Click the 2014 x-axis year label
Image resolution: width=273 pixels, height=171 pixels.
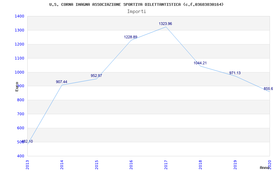pos(62,165)
